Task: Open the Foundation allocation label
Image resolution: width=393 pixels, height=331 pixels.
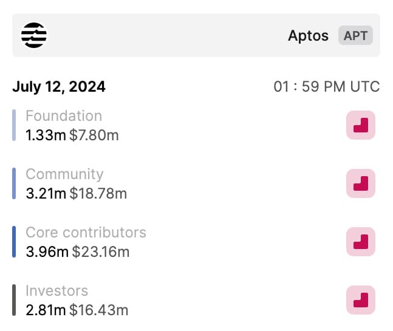Action: (64, 116)
